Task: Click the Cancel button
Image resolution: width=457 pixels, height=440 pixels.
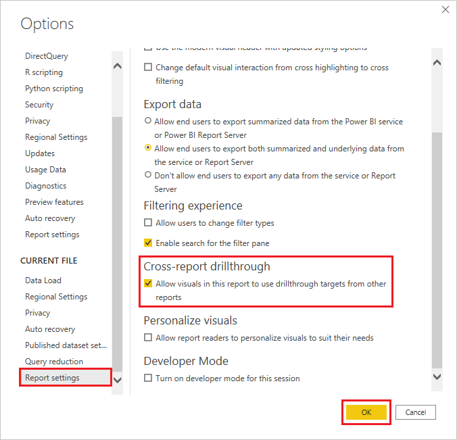Action: [x=416, y=412]
